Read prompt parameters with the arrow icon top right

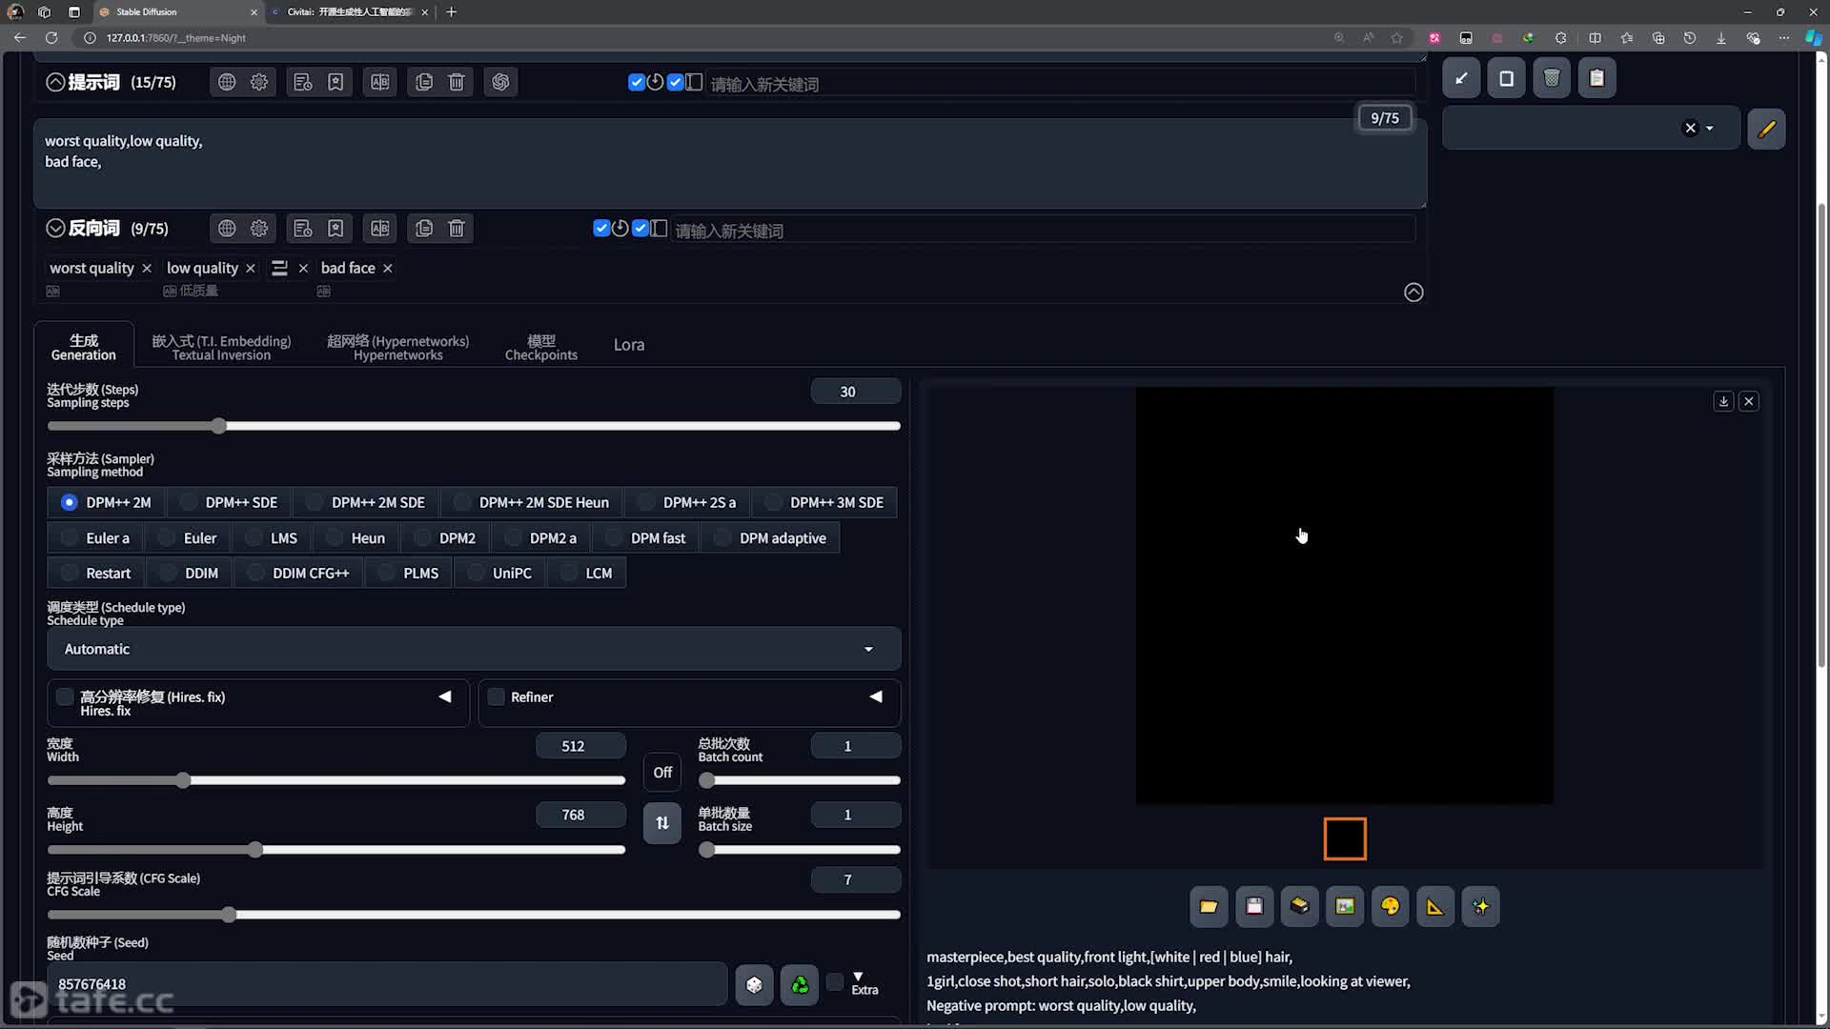coord(1461,78)
